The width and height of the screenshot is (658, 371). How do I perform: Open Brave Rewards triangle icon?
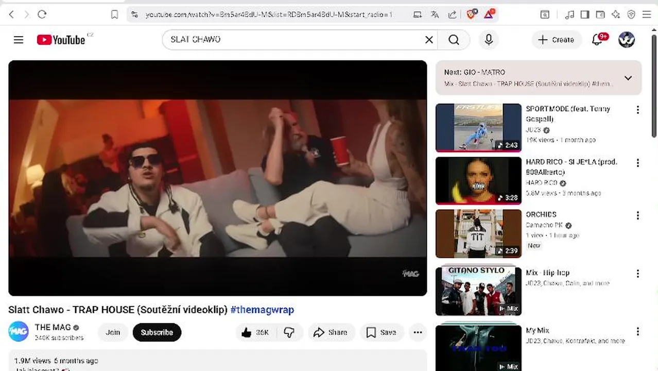tap(489, 14)
